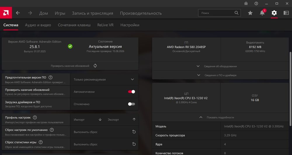Click Intel(R) Xeon(R) CPU E3-1230 V2 card
292x155 pixels.
[186, 98]
